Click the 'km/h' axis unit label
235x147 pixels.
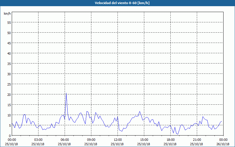7,14
